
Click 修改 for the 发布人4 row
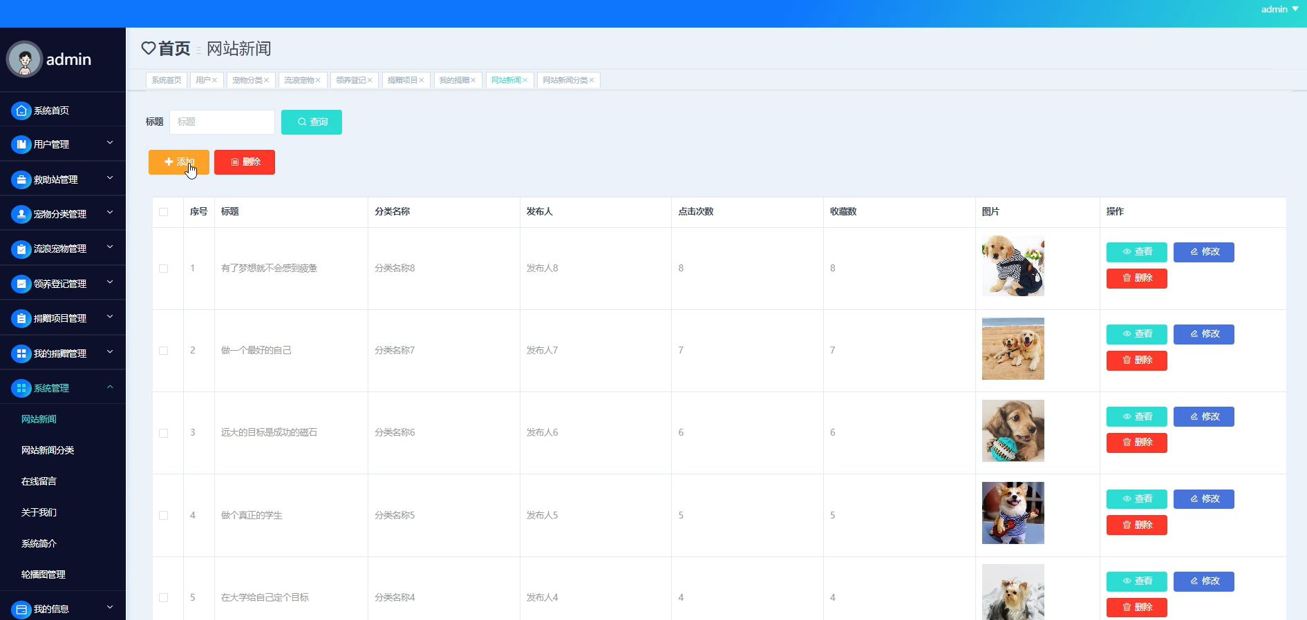(1204, 581)
